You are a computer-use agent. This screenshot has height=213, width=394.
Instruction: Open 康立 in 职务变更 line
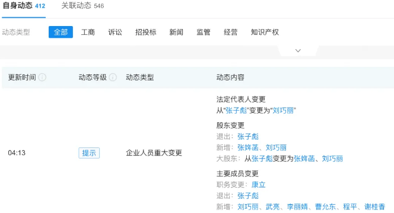[x=259, y=185]
